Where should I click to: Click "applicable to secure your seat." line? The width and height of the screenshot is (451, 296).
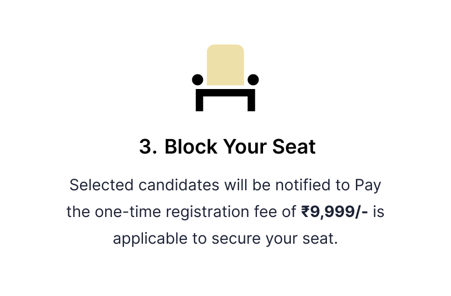pyautogui.click(x=225, y=239)
